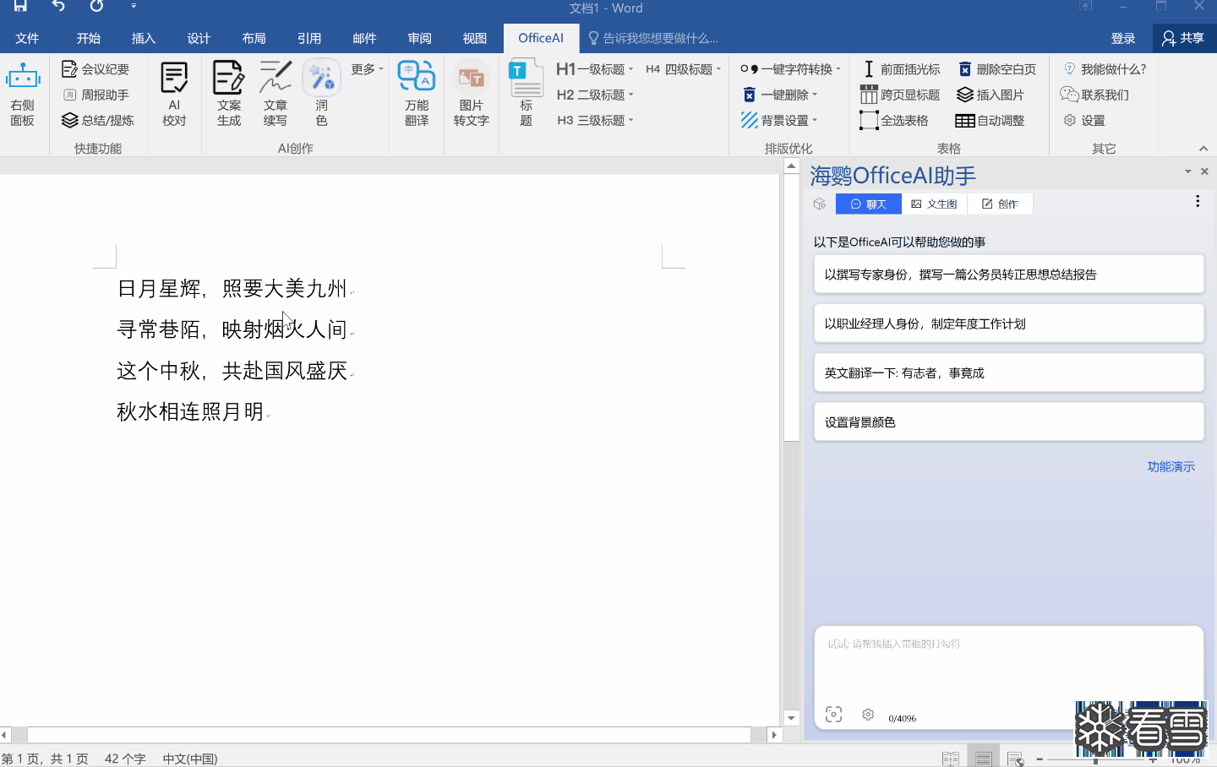Click the 插入图片 layers icon

coord(965,95)
